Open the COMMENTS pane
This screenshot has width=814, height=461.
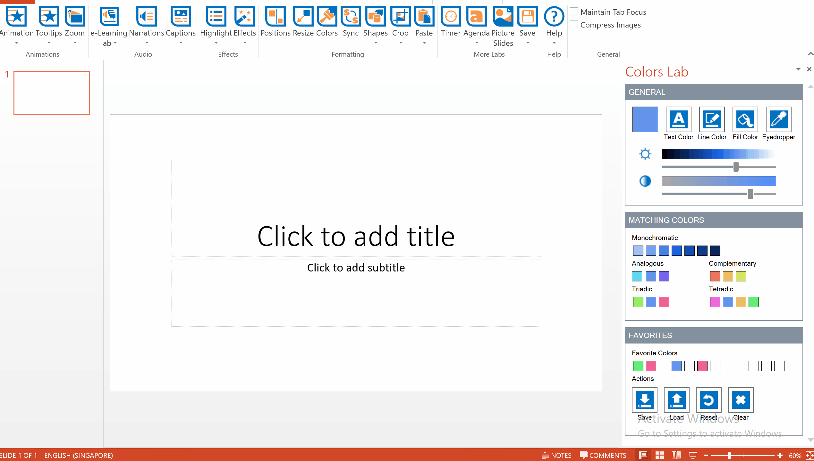603,455
